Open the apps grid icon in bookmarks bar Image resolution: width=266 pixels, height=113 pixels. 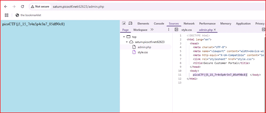pos(7,15)
